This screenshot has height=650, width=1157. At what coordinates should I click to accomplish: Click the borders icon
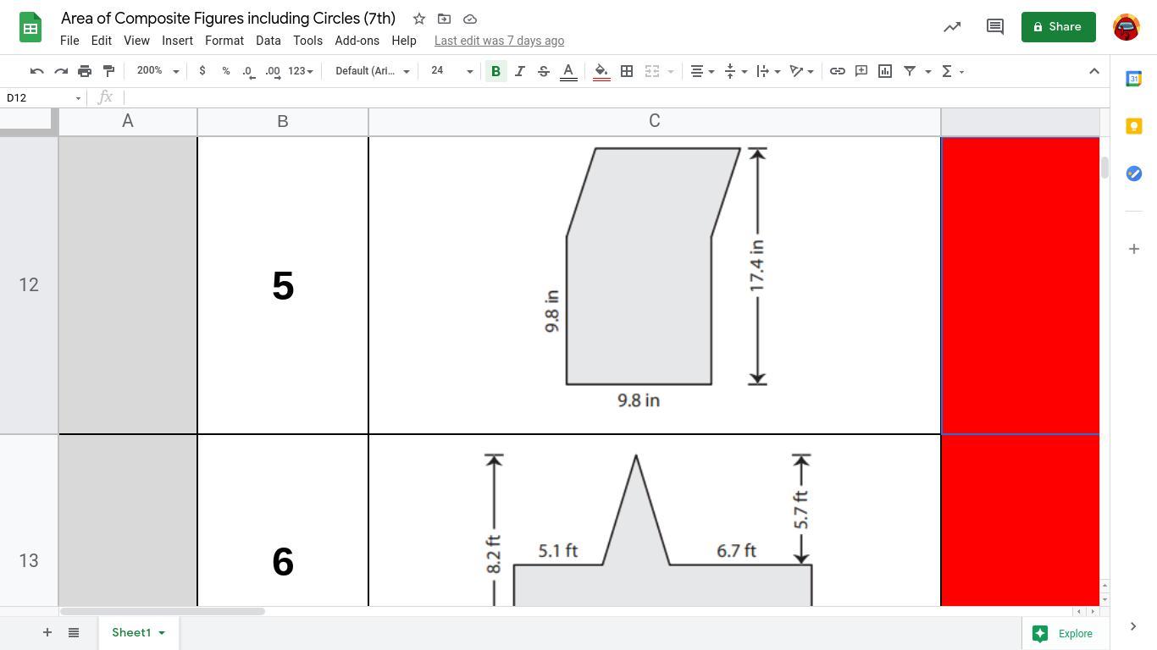[627, 71]
